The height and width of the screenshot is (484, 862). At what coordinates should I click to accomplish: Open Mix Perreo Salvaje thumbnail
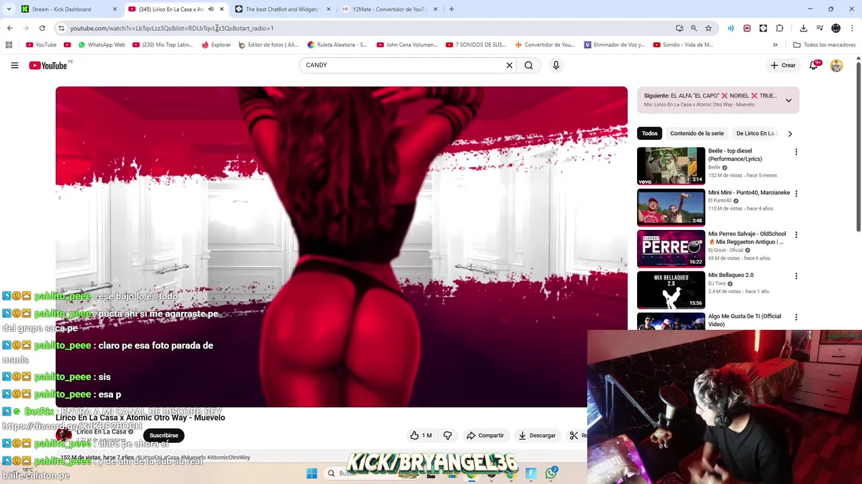pyautogui.click(x=671, y=248)
